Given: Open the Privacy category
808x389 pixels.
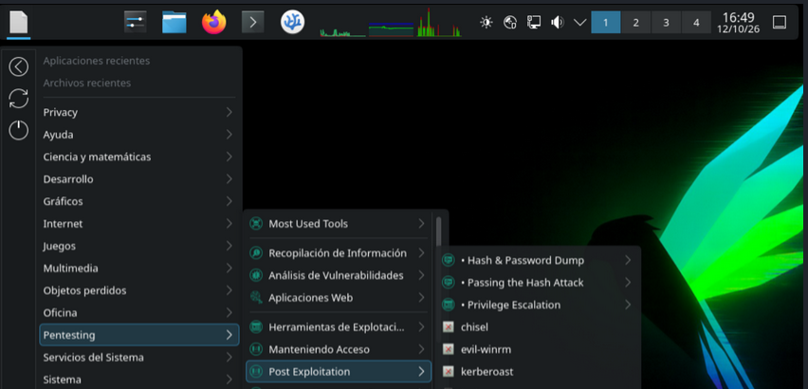Looking at the screenshot, I should 139,112.
